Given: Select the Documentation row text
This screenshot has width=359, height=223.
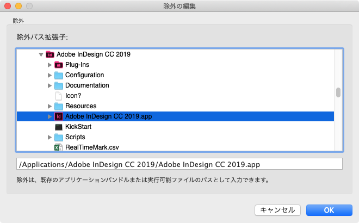Looking at the screenshot, I should click(87, 85).
